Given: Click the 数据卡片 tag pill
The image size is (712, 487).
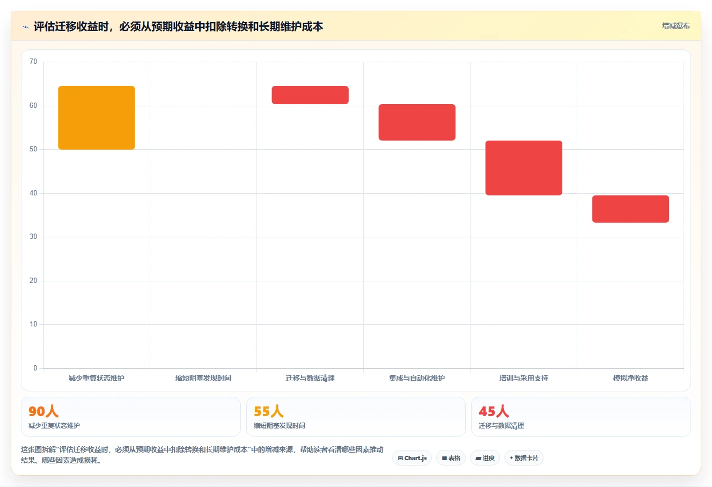Looking at the screenshot, I should pyautogui.click(x=524, y=458).
